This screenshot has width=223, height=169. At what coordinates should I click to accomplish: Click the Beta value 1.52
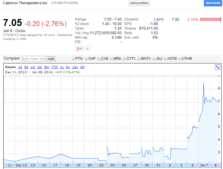(x=154, y=33)
